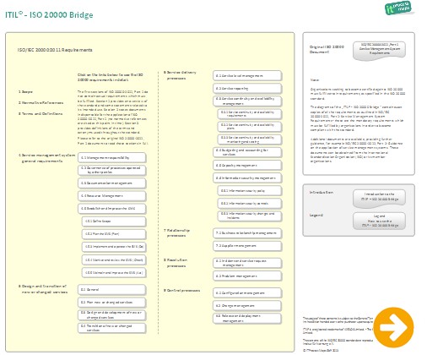This screenshot has height=355, width=427.
Task: Open 4.2 Governance of processes operated by other parties
Action: [112, 170]
